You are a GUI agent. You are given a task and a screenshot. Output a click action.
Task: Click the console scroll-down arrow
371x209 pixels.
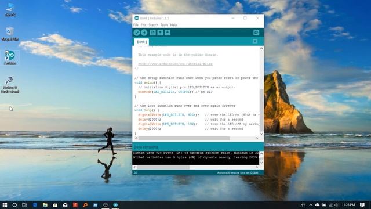(261, 163)
